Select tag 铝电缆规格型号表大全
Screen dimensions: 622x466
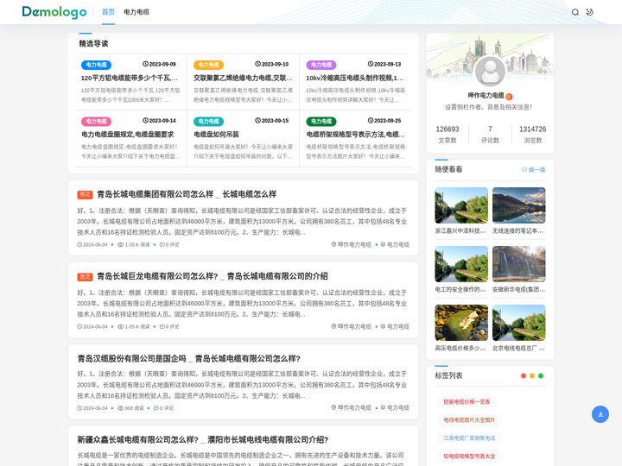(469, 457)
